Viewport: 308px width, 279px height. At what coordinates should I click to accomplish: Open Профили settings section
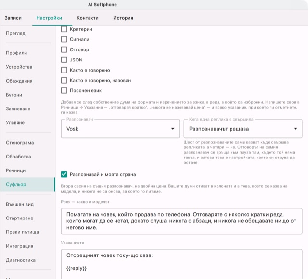(x=27, y=53)
